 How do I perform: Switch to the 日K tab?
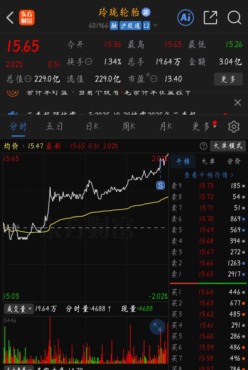click(x=92, y=127)
